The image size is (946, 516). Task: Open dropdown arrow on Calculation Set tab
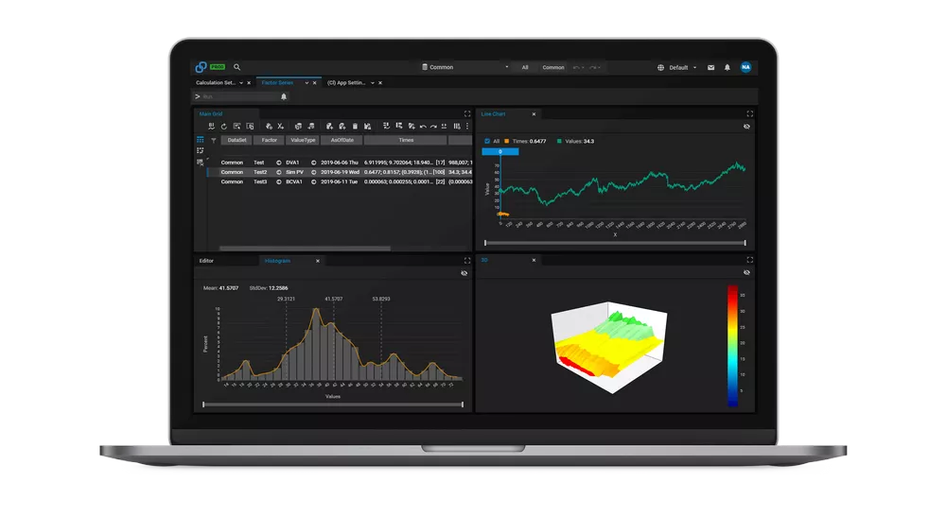pos(241,83)
